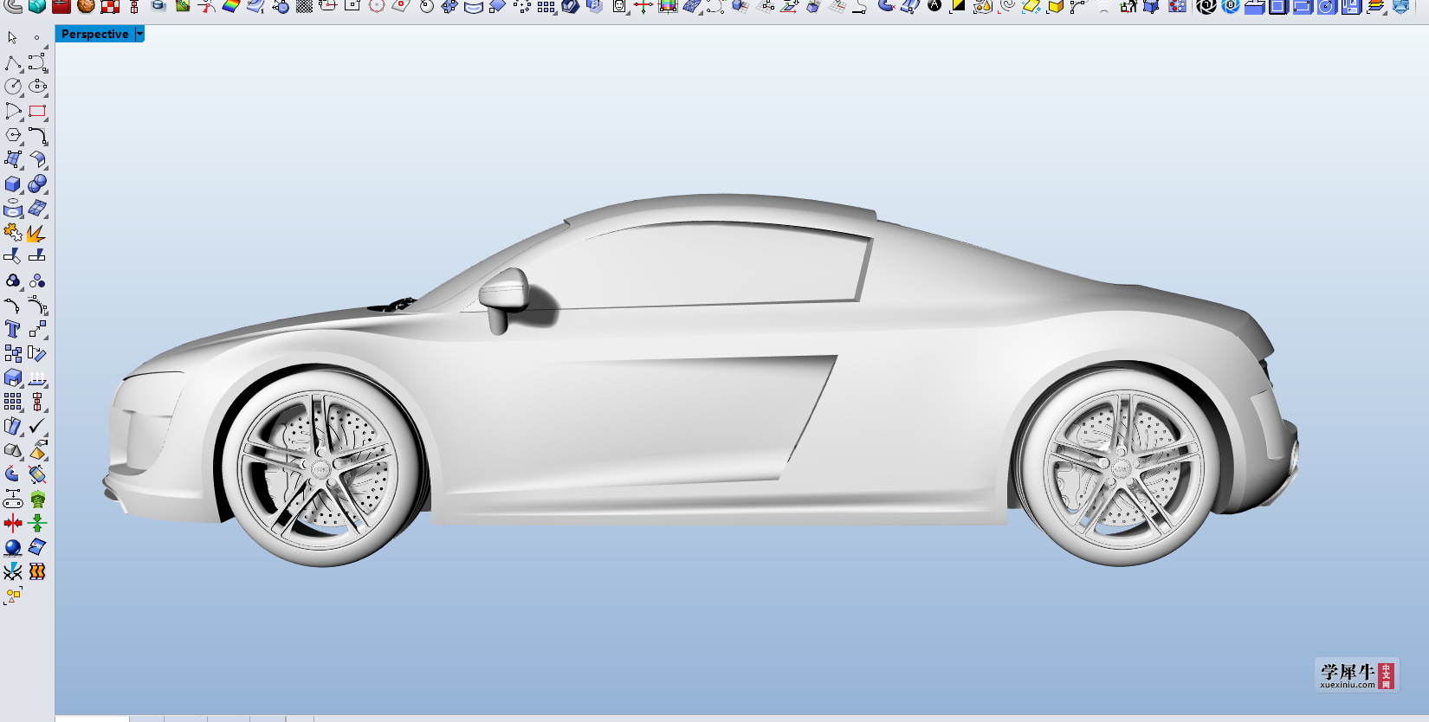Choose the Move tool
This screenshot has height=722, width=1429.
point(37,329)
